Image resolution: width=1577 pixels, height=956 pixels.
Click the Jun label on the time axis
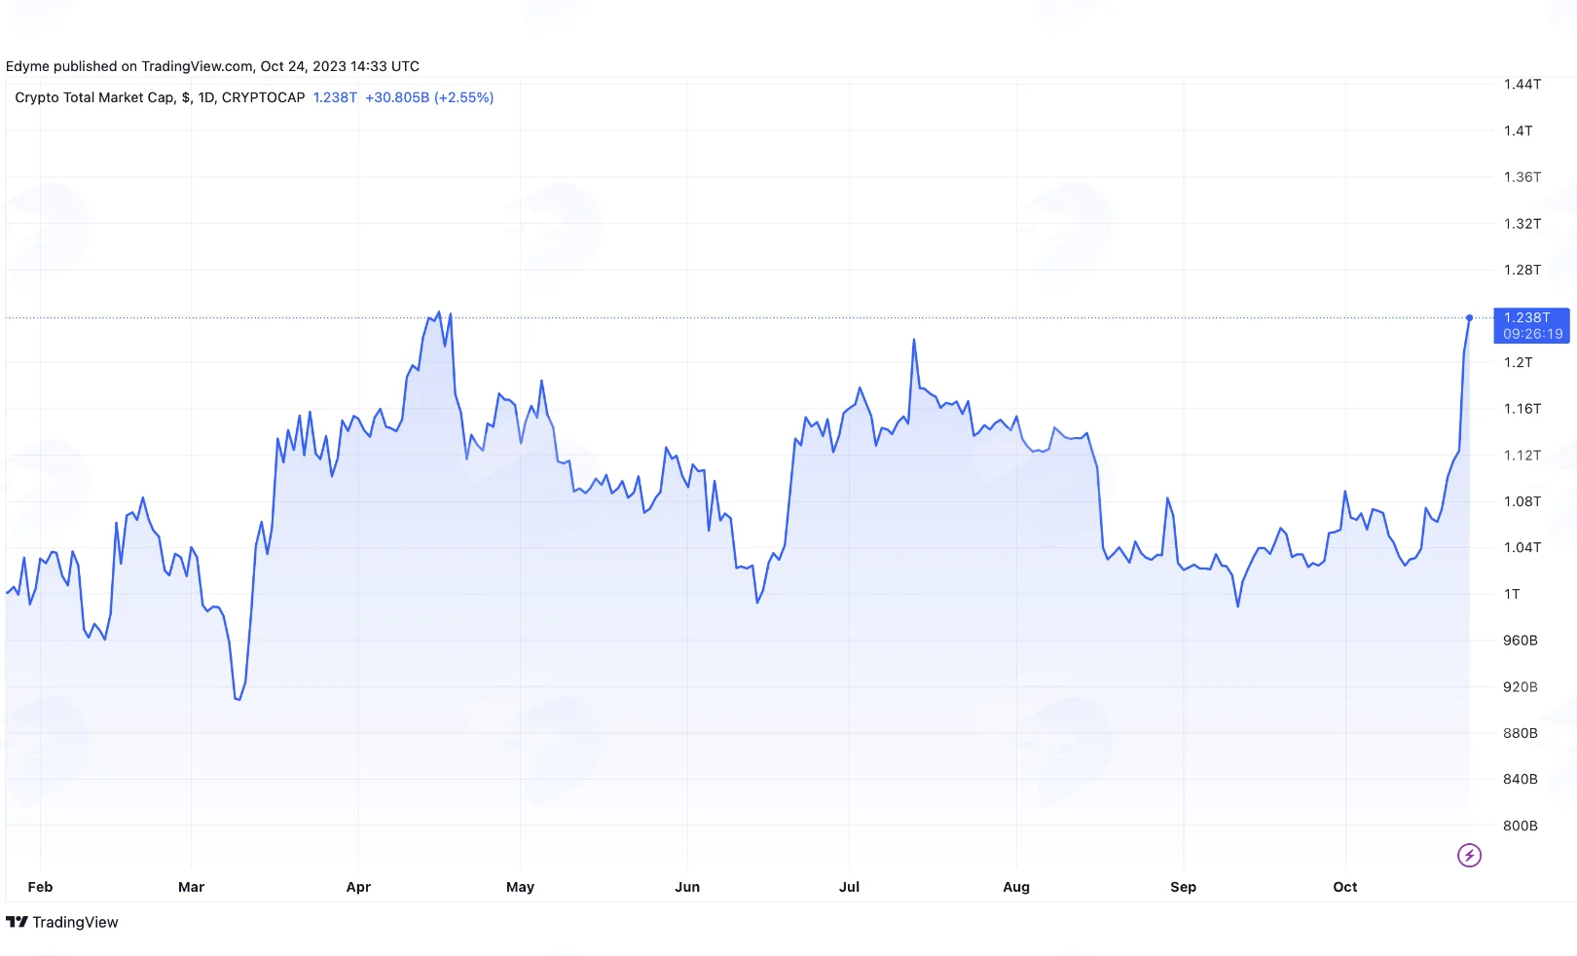[687, 887]
